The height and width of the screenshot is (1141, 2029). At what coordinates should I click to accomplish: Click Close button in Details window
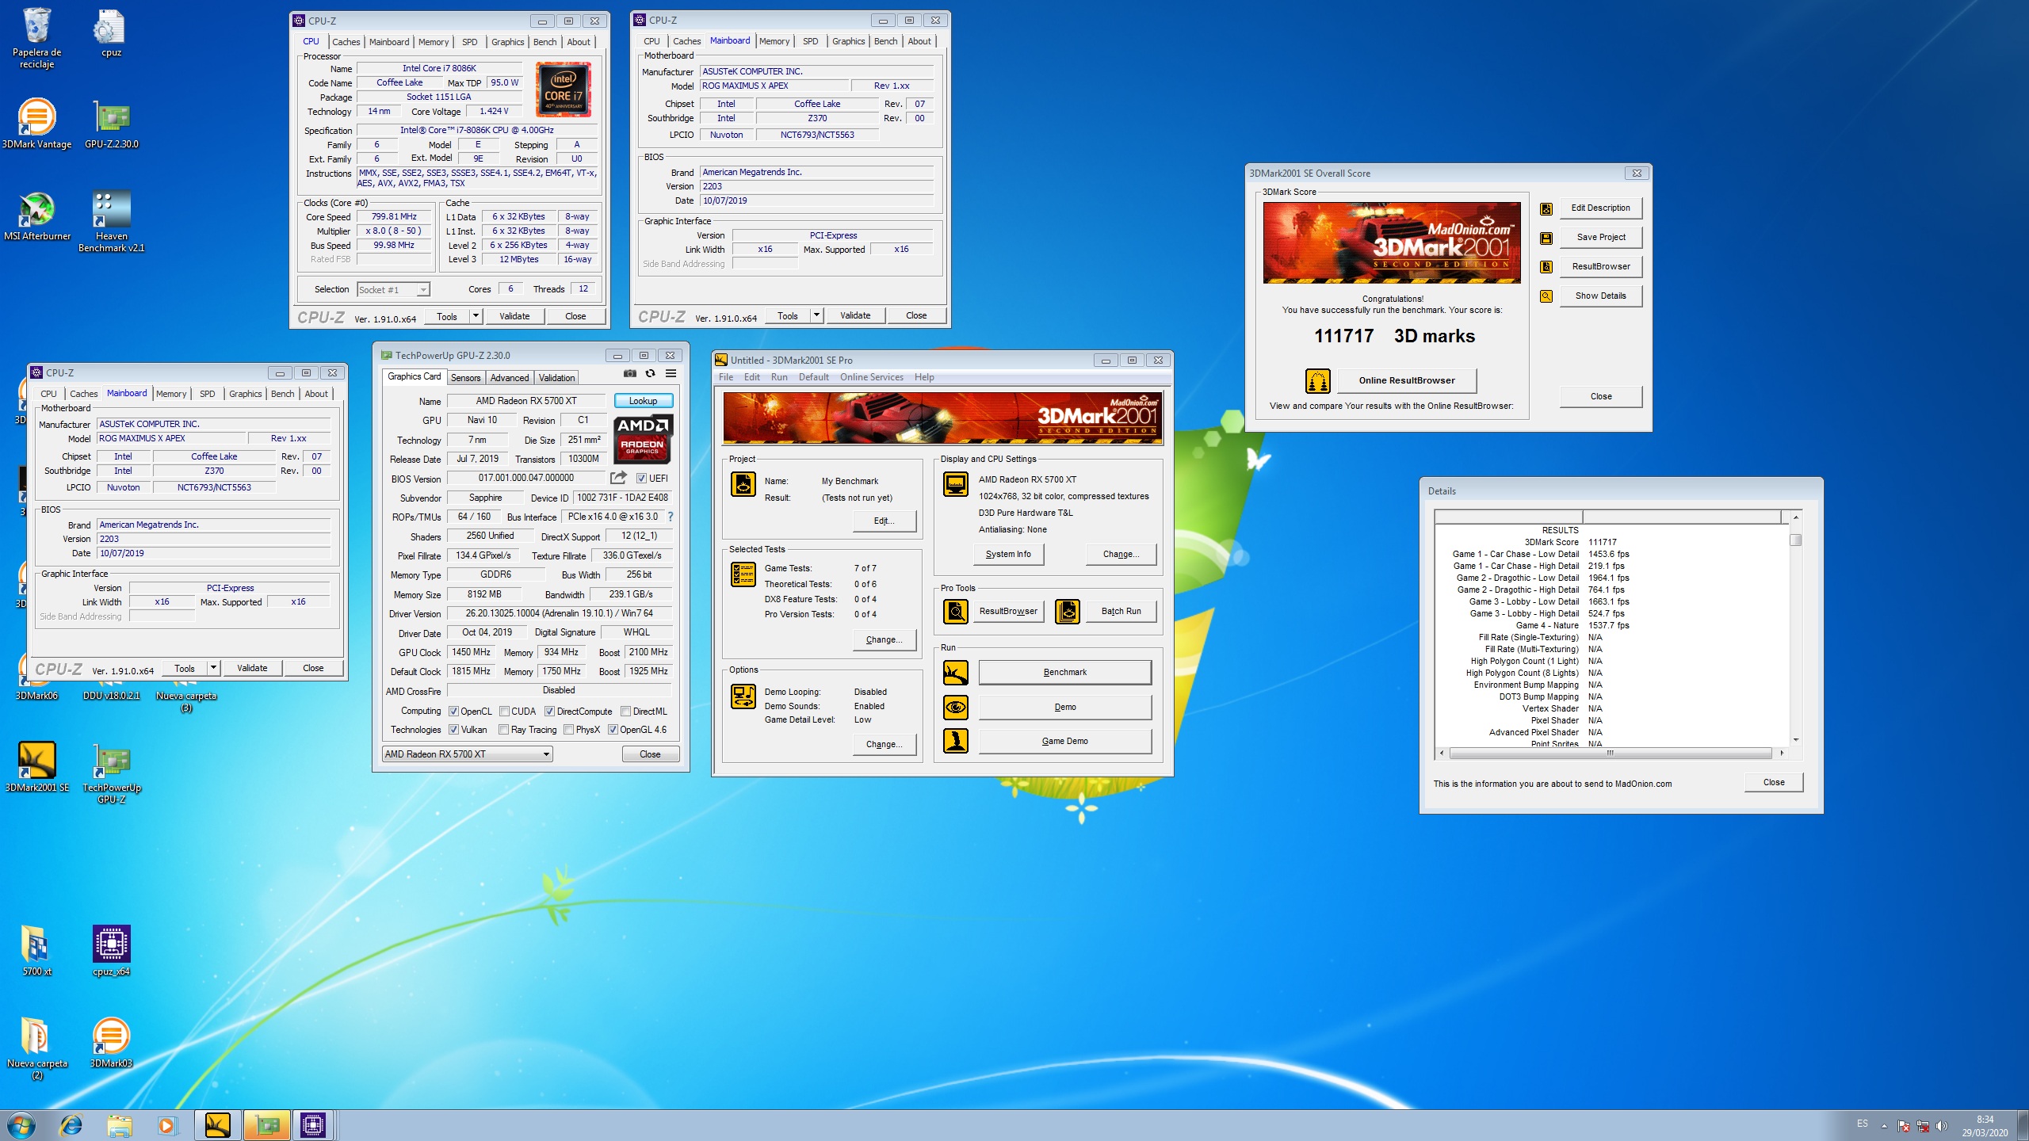1774,782
